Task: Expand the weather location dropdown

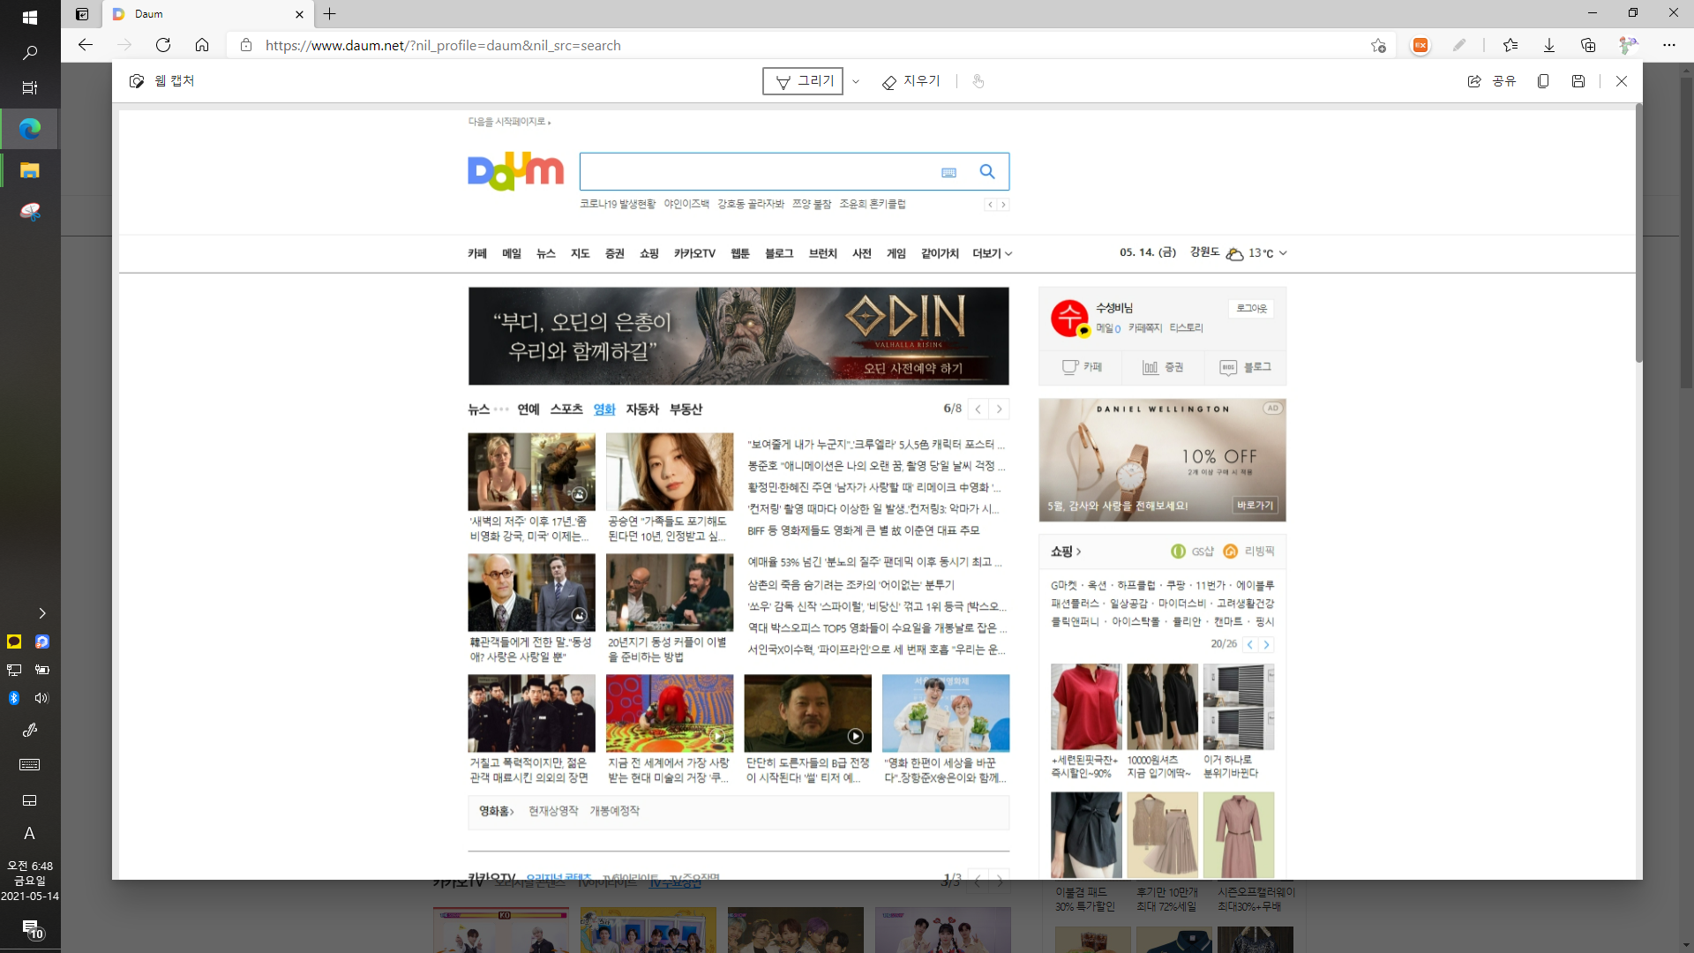Action: pyautogui.click(x=1283, y=253)
